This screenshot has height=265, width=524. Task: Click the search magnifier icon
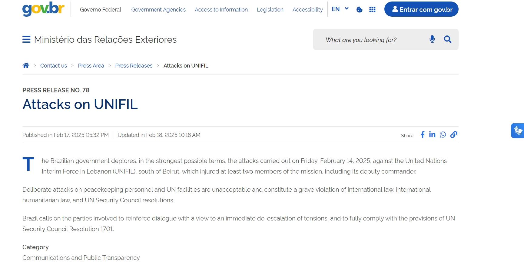point(448,39)
